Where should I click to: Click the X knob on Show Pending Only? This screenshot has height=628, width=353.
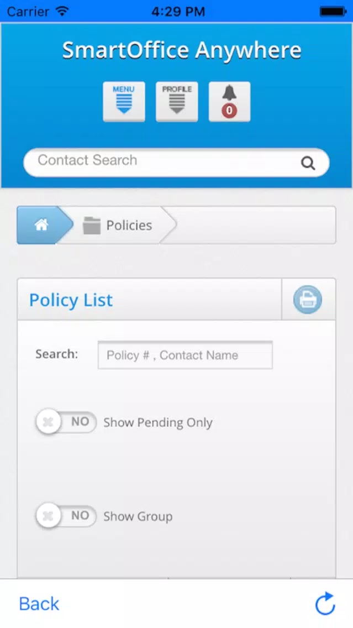coord(48,422)
